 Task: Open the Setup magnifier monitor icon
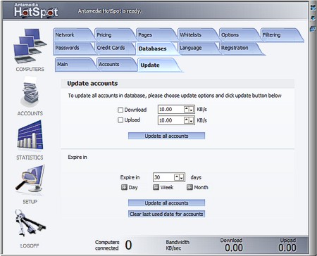click(30, 179)
